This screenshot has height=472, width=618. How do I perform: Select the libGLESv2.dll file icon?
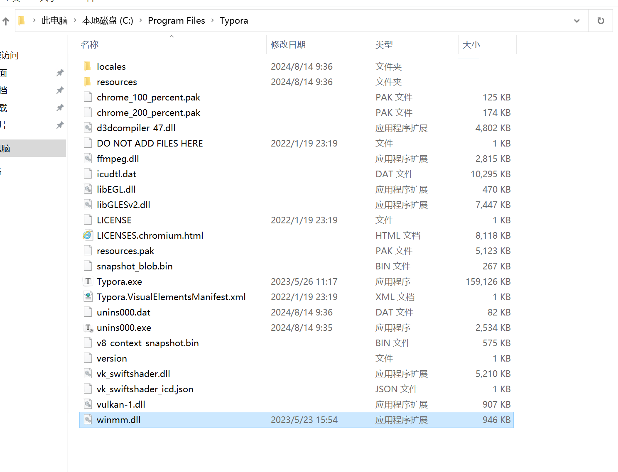click(88, 205)
